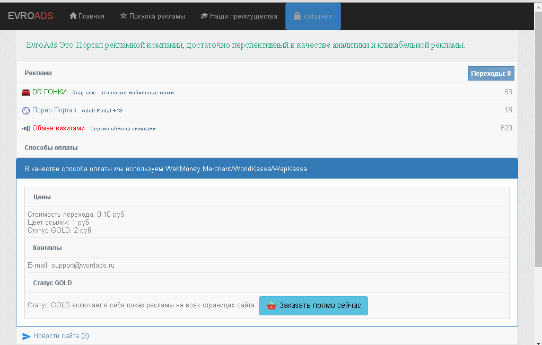Click the paper plane icon beside Новости сайта

[27, 336]
